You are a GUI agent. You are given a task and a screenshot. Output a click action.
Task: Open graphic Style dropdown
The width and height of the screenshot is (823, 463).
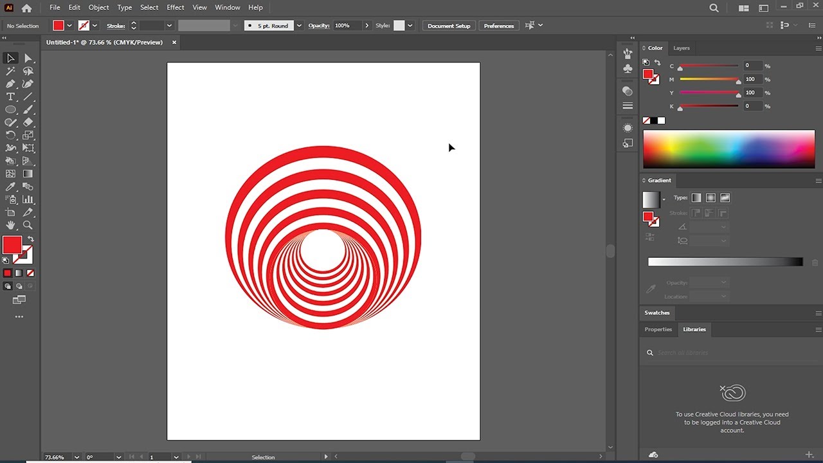coord(410,26)
